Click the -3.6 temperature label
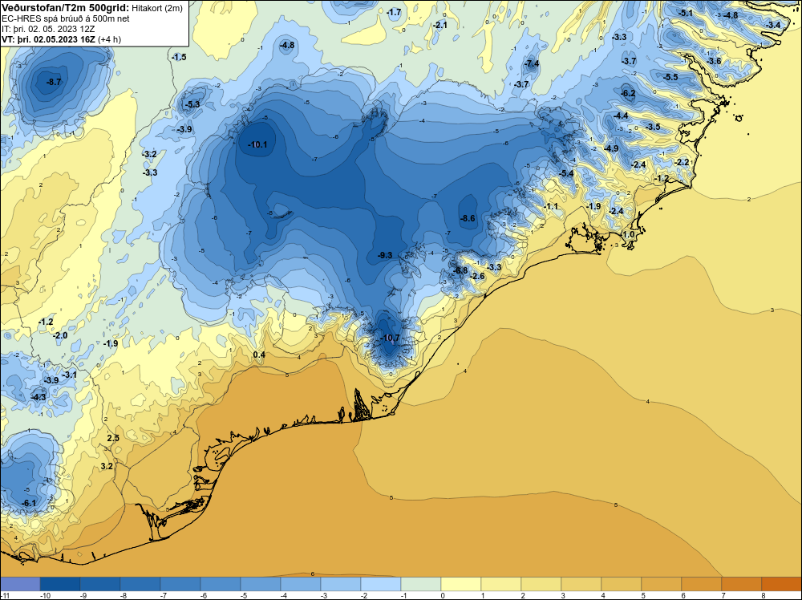Viewport: 802px width, 600px height. 714,61
